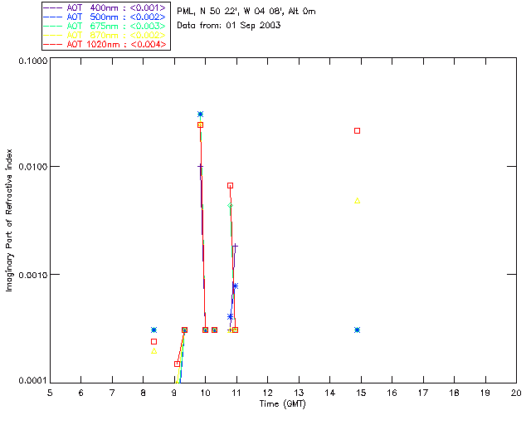531x425 pixels.
Task: Click the x-axis tick label 17
Action: point(423,393)
